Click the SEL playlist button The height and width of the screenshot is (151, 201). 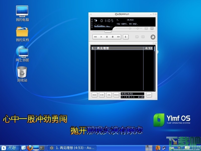pos(109,95)
